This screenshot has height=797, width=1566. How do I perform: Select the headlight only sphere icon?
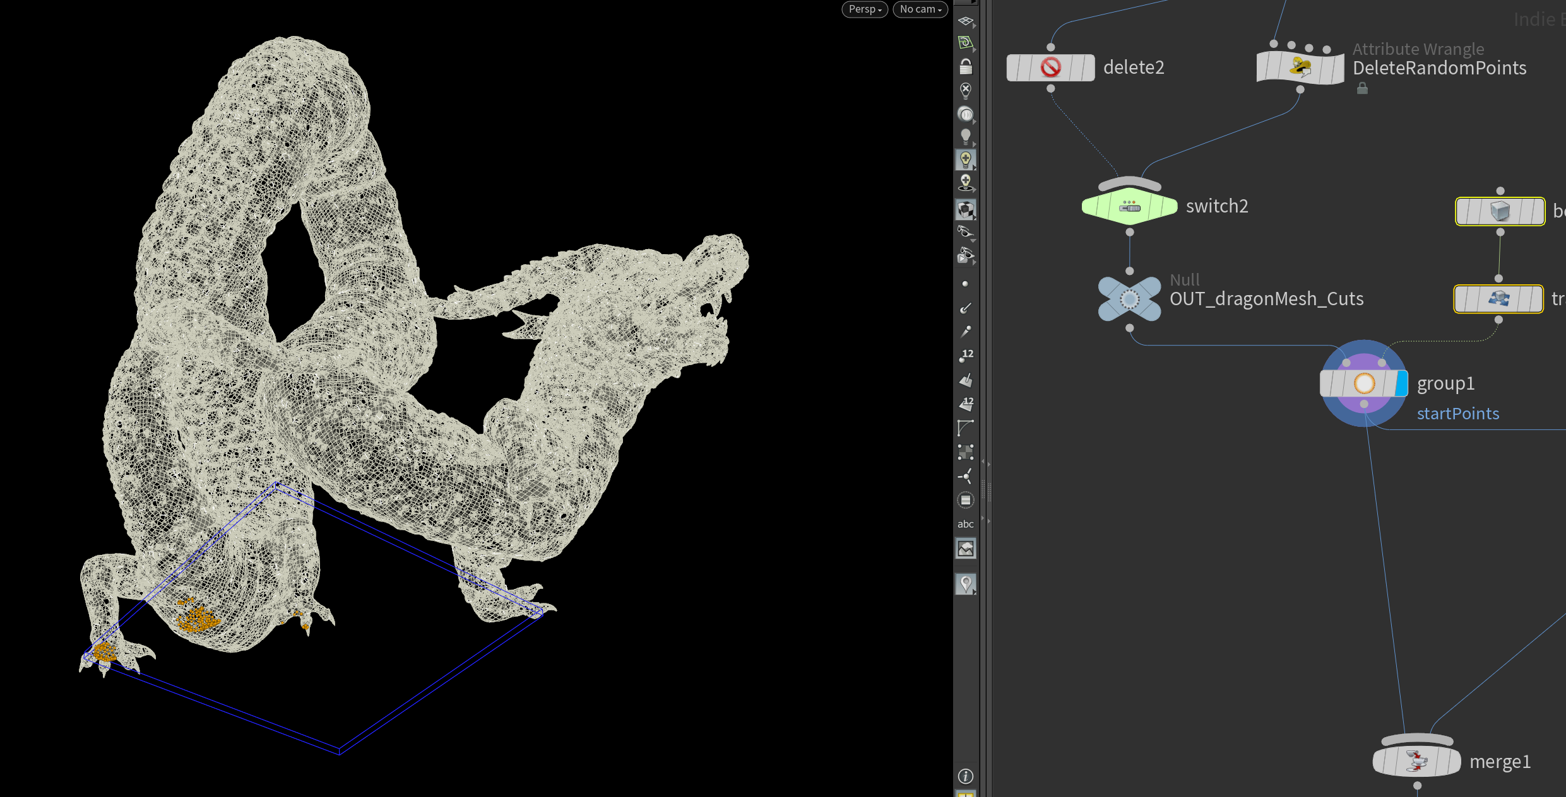click(x=965, y=114)
